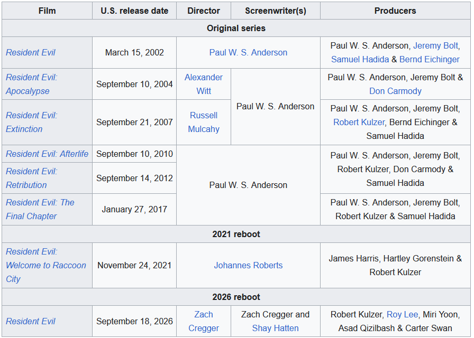474x338 pixels.
Task: Click the 2021 reboot section heading
Action: coord(236,234)
